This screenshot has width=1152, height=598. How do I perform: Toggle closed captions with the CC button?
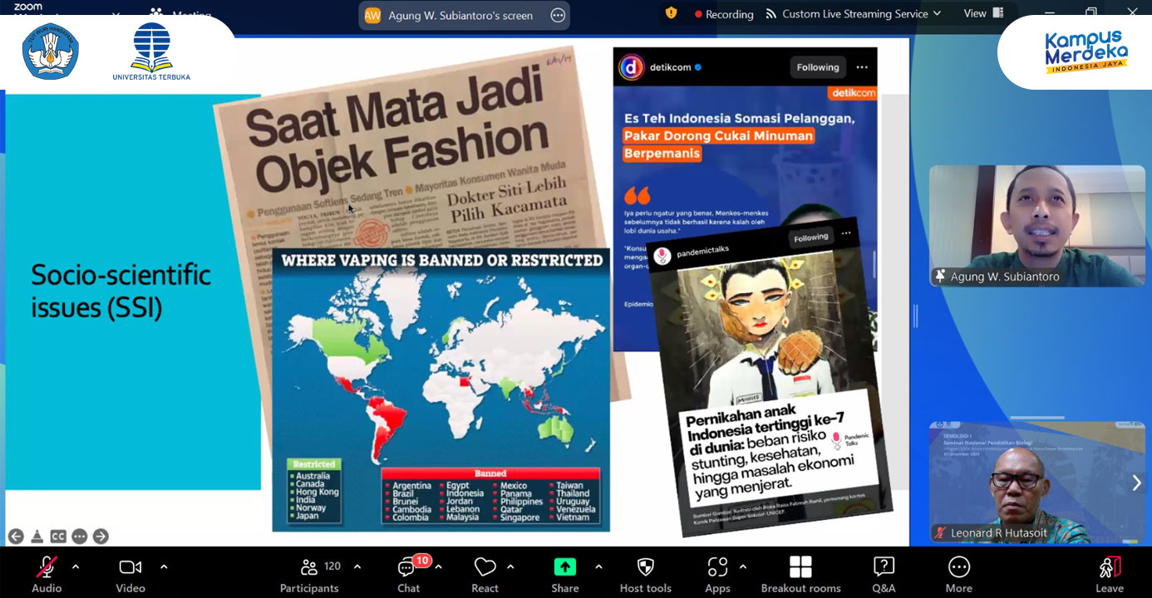pos(57,537)
